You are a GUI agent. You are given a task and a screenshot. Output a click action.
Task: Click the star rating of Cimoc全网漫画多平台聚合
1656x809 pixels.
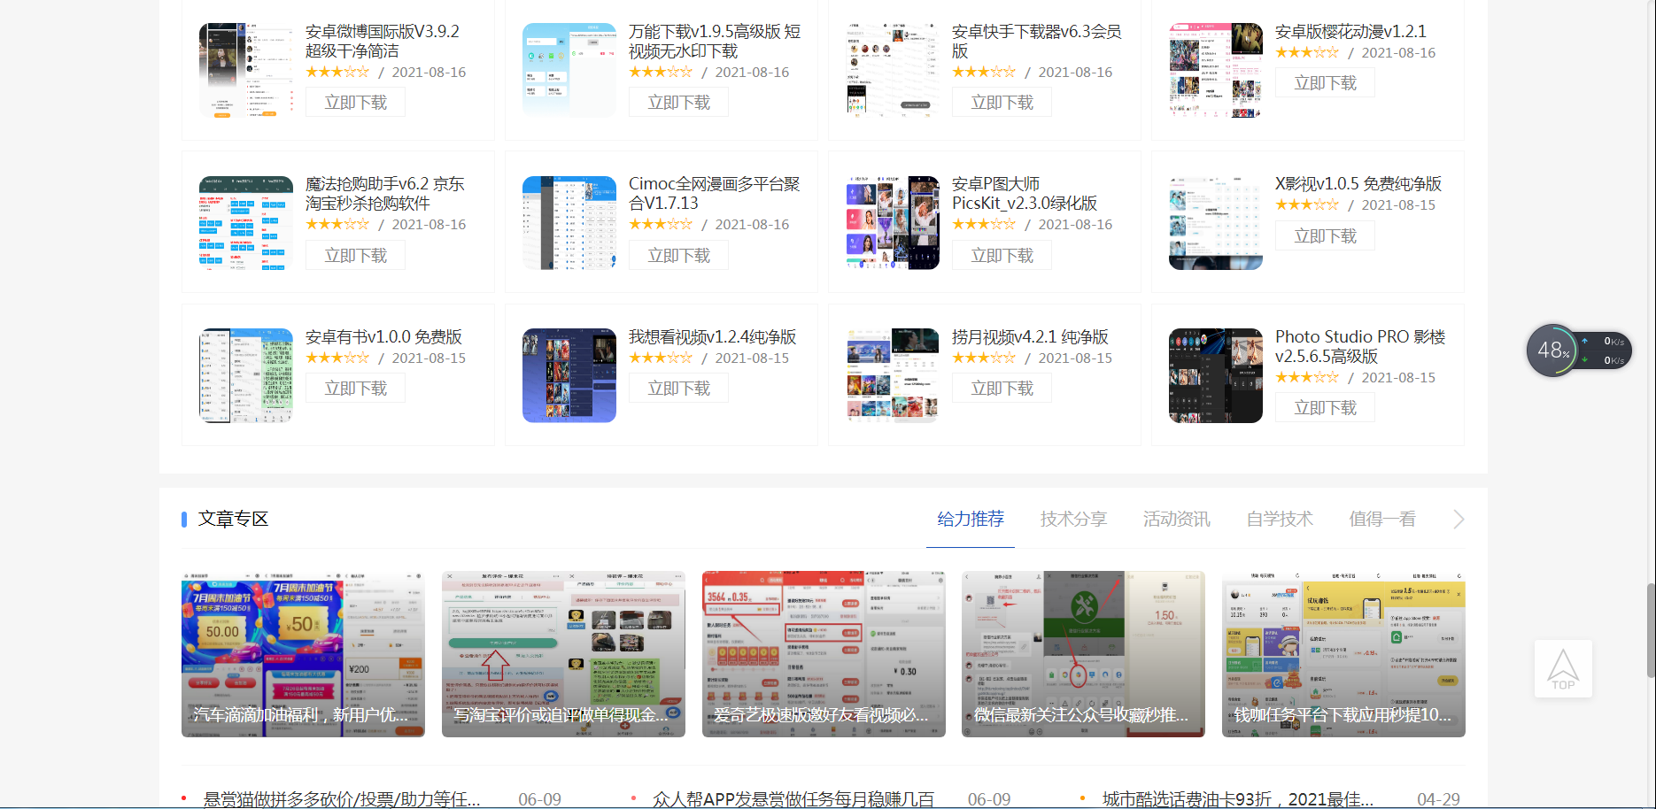click(660, 224)
